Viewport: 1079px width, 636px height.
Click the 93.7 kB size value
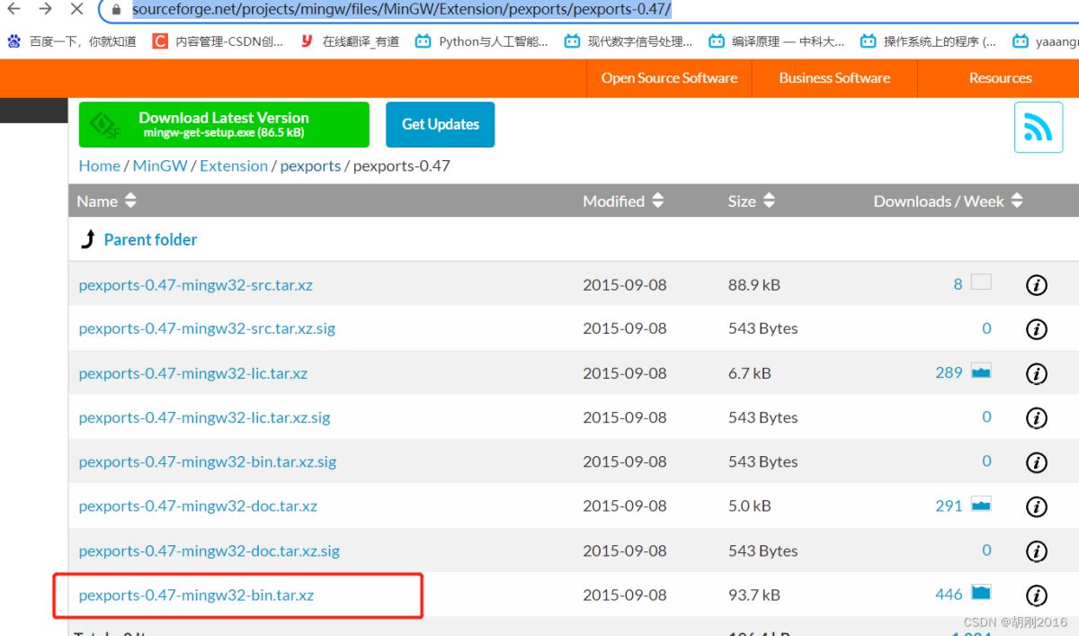pos(754,596)
